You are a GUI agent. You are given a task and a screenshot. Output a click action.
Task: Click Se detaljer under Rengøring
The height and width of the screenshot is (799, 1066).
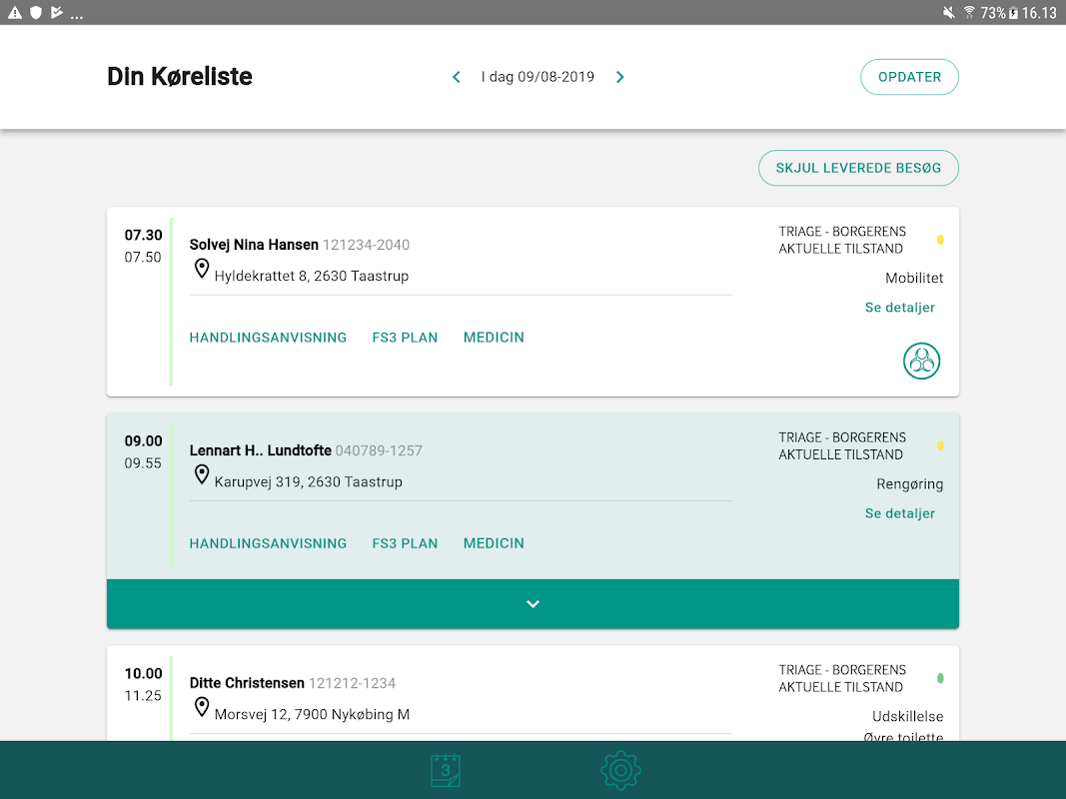point(899,513)
